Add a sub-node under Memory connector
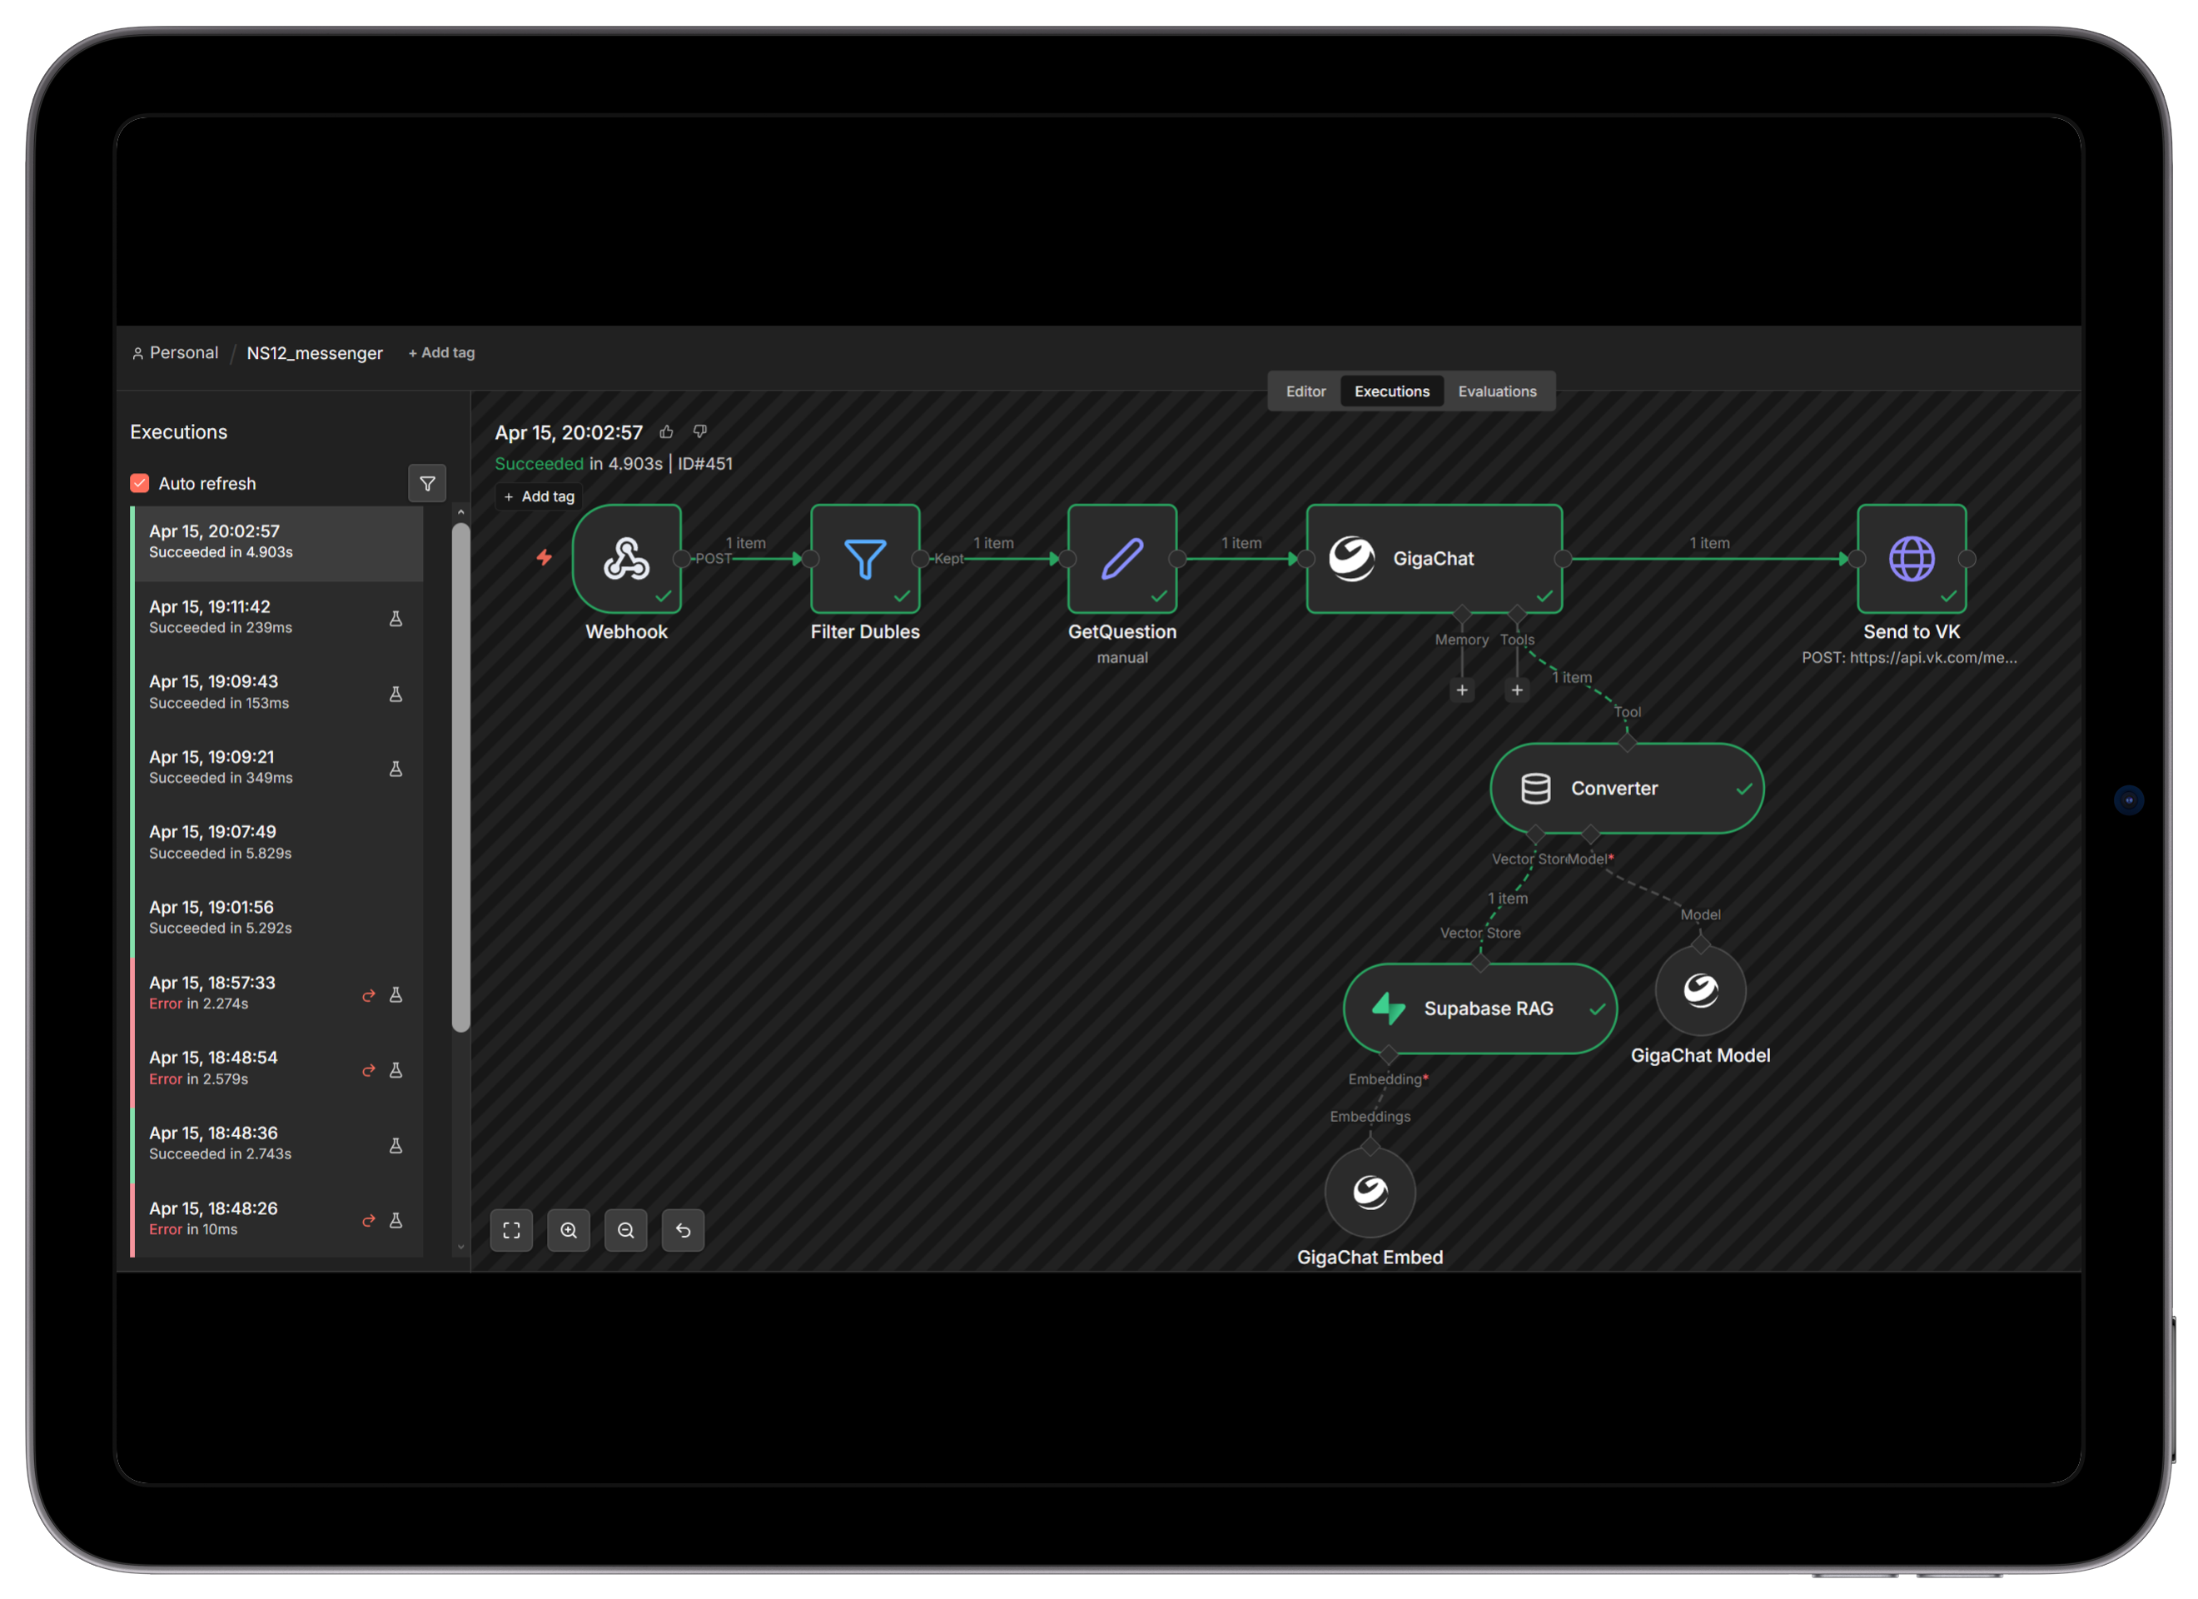Image resolution: width=2198 pixels, height=1599 pixels. pos(1461,690)
